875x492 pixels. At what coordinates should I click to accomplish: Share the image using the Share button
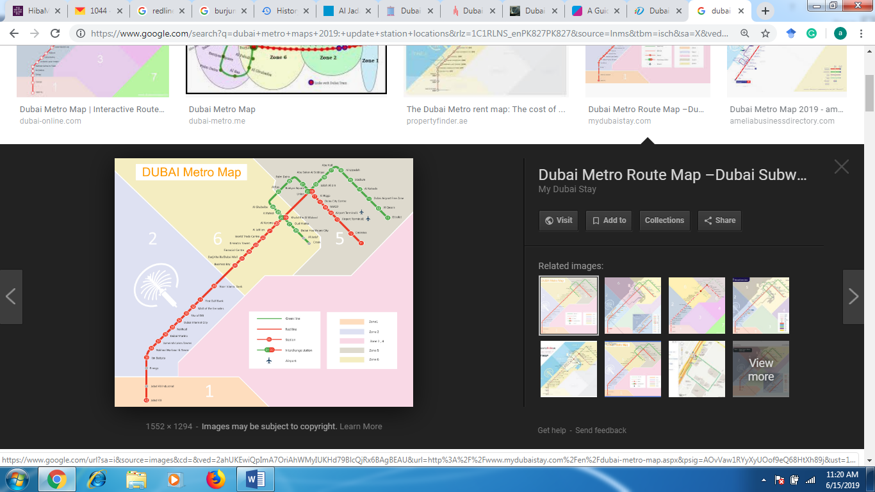pos(719,220)
